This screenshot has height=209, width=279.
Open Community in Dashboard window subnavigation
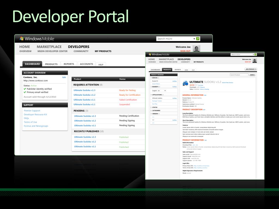[x=81, y=51]
